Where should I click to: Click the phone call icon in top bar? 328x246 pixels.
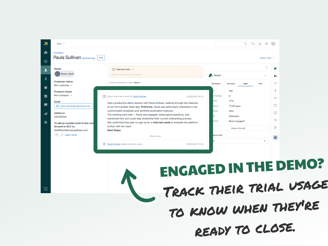(253, 44)
